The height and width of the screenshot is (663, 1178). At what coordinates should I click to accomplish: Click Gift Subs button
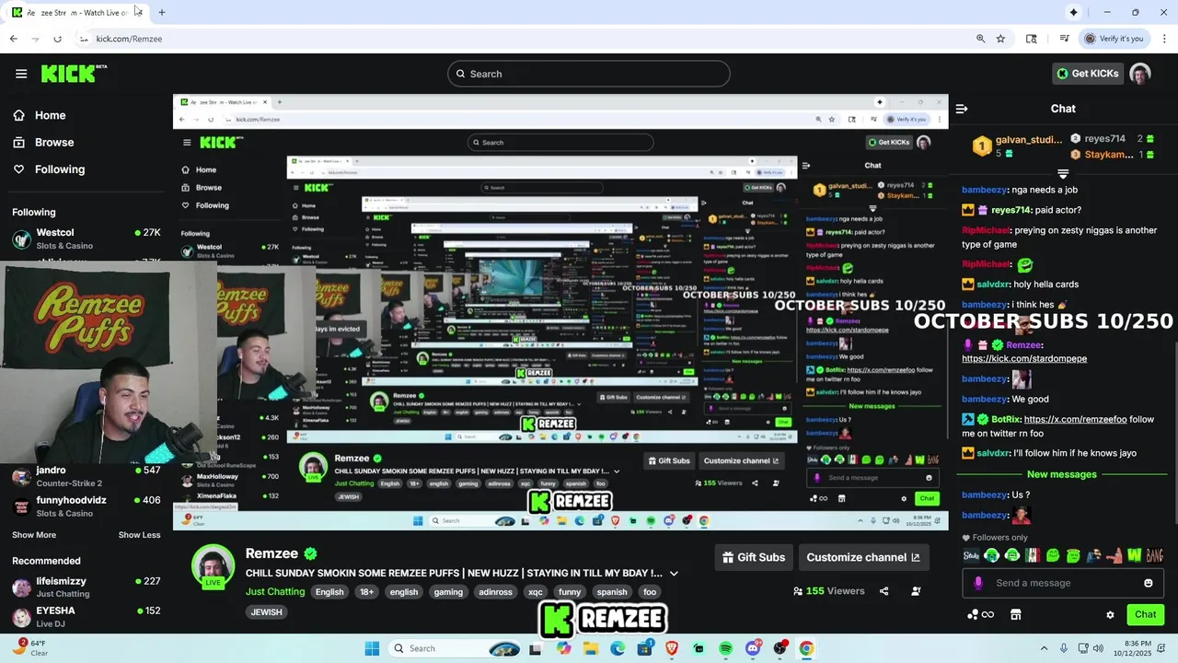click(754, 557)
